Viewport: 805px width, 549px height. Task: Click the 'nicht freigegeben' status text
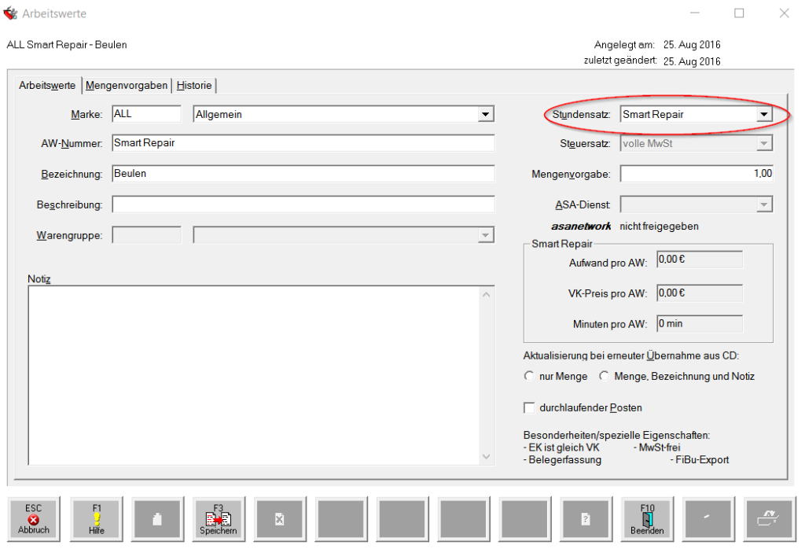pos(659,227)
